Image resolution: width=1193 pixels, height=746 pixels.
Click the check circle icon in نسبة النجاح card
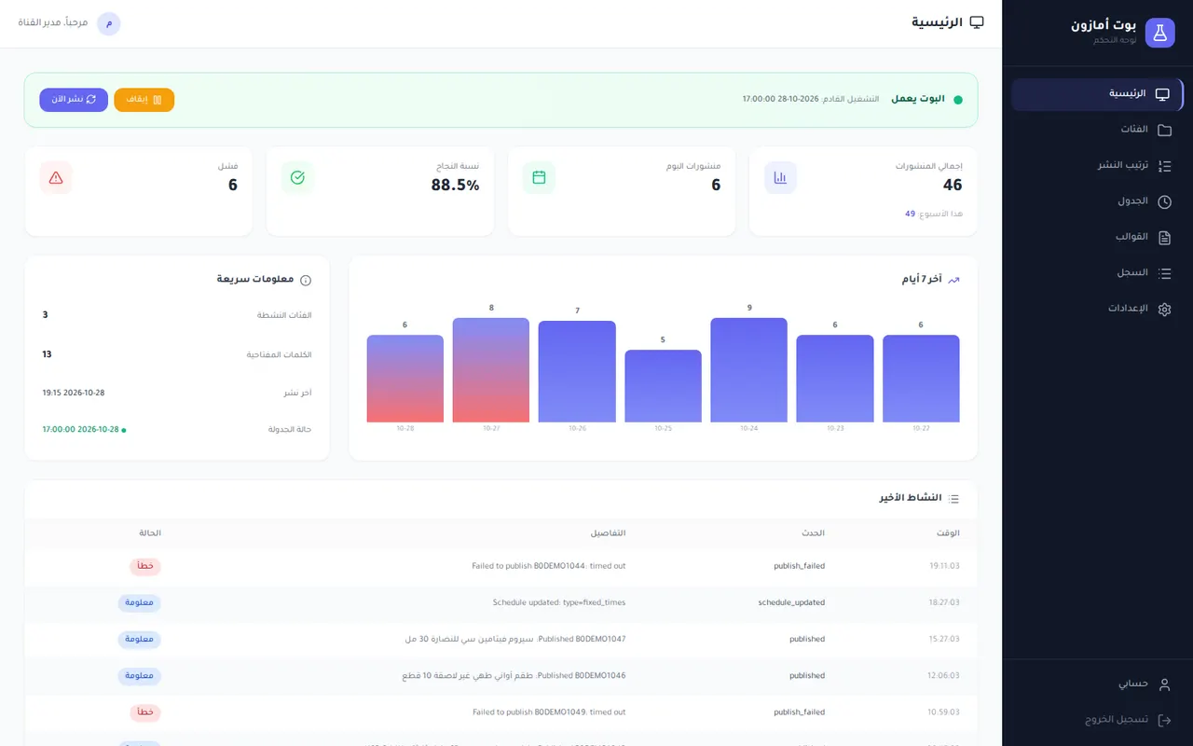(x=297, y=177)
